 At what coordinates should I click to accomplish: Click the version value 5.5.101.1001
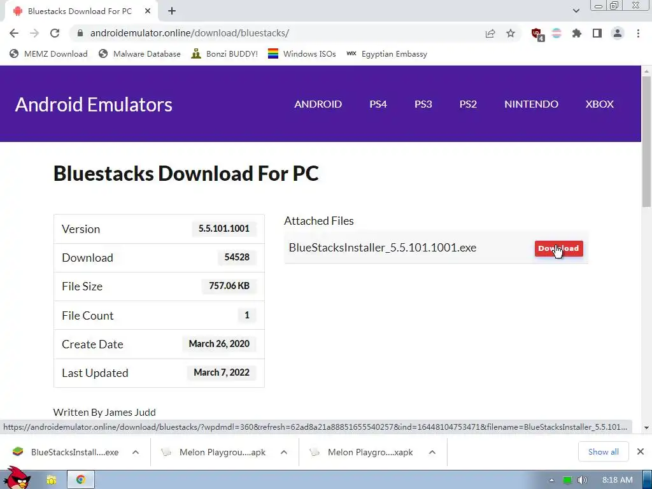[x=223, y=229]
